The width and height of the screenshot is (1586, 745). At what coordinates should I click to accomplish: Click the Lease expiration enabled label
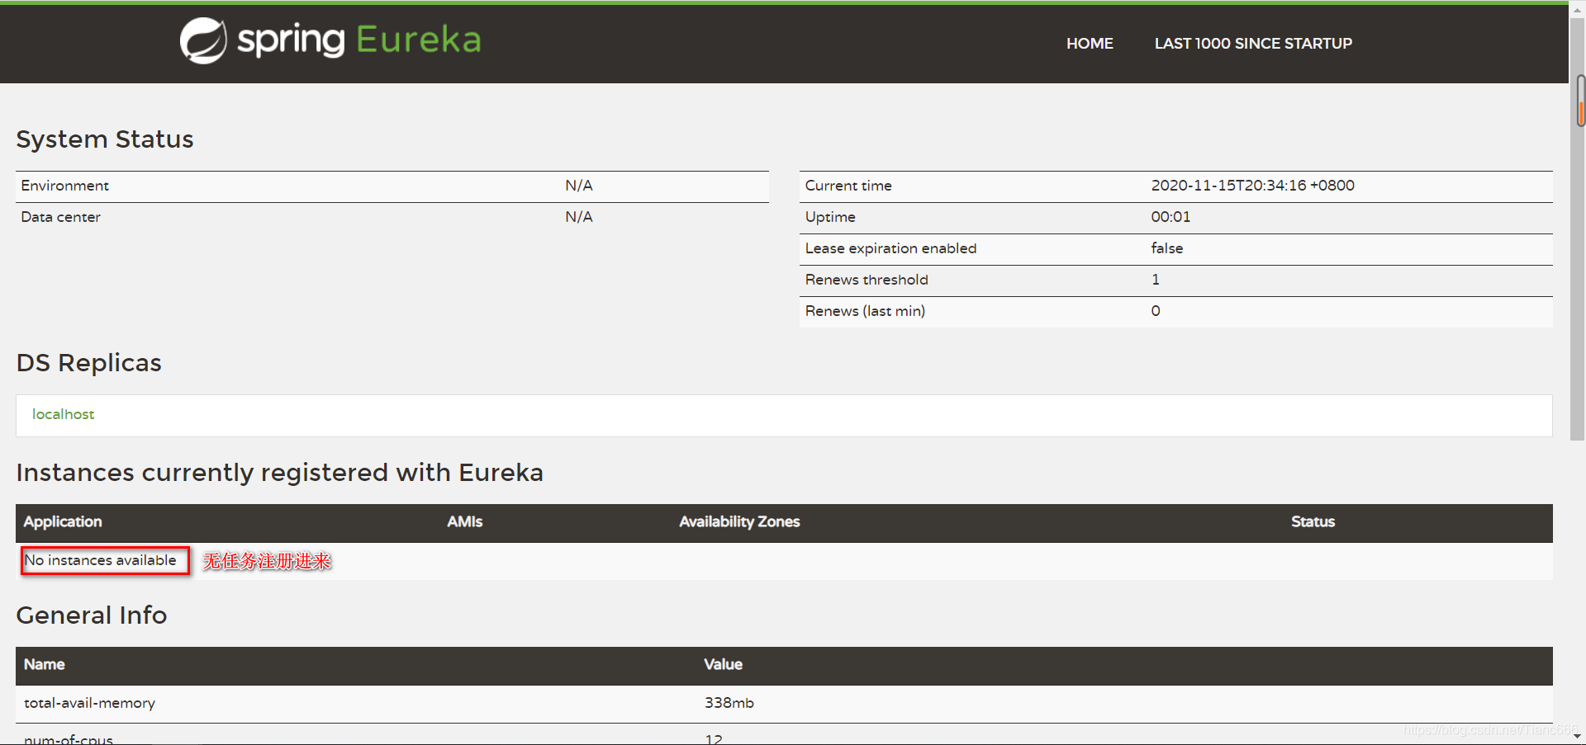pos(890,248)
